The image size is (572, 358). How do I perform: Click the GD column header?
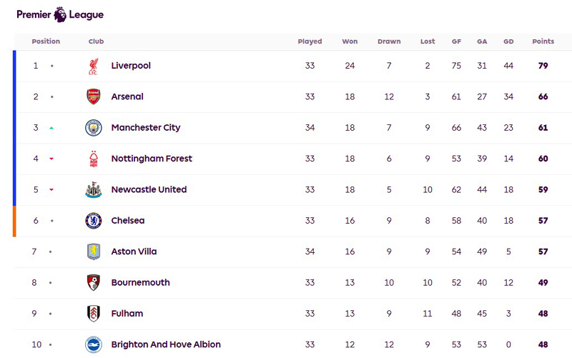tap(508, 41)
